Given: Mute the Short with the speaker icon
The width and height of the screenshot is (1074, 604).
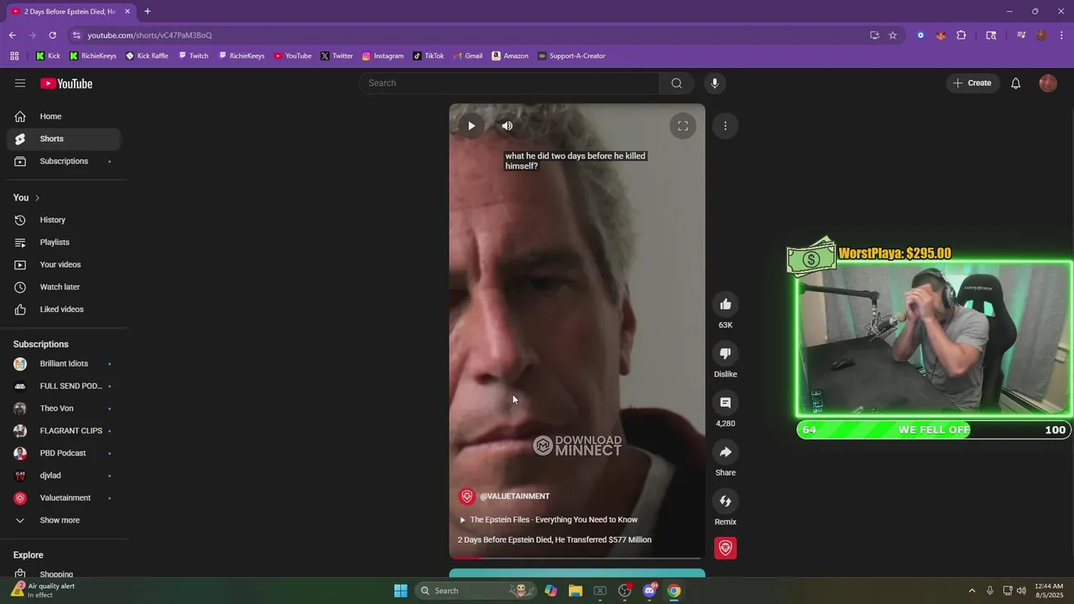Looking at the screenshot, I should [507, 126].
